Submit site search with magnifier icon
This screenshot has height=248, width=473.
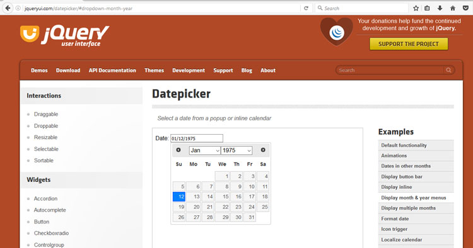(448, 70)
